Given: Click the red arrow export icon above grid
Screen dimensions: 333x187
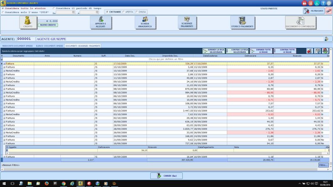Looking at the screenshot, I should 309,51.
